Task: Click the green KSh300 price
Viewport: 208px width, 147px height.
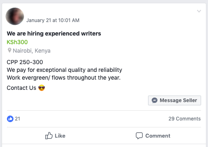Action: click(x=17, y=42)
